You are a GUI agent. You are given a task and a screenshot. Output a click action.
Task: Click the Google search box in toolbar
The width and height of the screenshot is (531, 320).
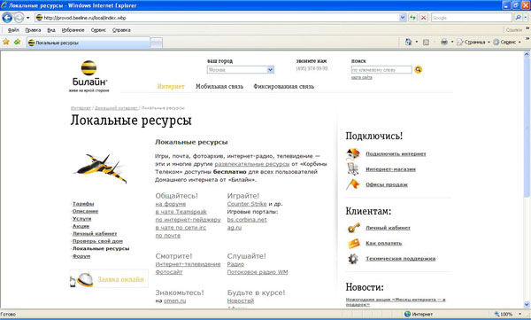tap(472, 18)
